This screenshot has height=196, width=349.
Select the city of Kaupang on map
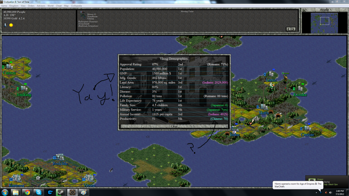tap(16, 178)
